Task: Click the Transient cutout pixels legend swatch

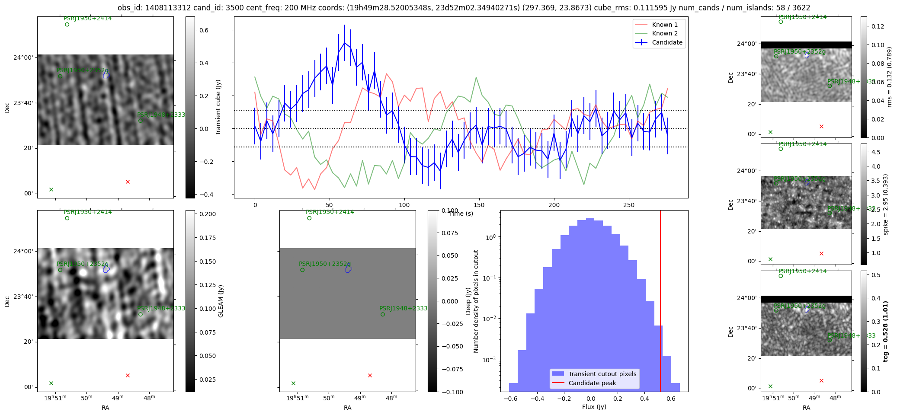Action: pos(558,374)
